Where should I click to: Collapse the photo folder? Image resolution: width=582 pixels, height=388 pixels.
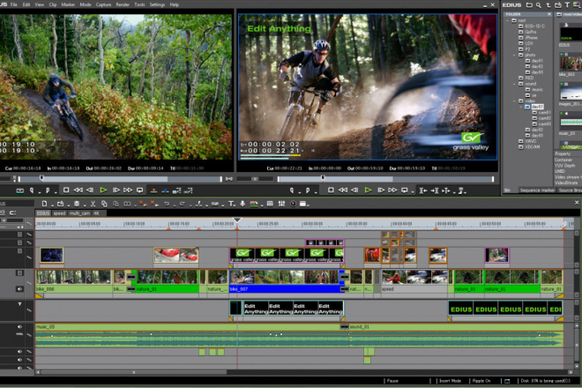(x=514, y=55)
